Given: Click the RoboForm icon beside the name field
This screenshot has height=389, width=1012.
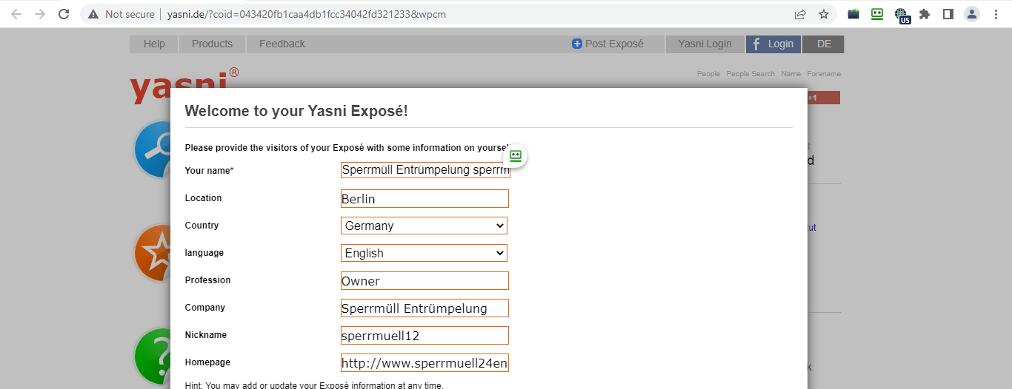Looking at the screenshot, I should [516, 156].
